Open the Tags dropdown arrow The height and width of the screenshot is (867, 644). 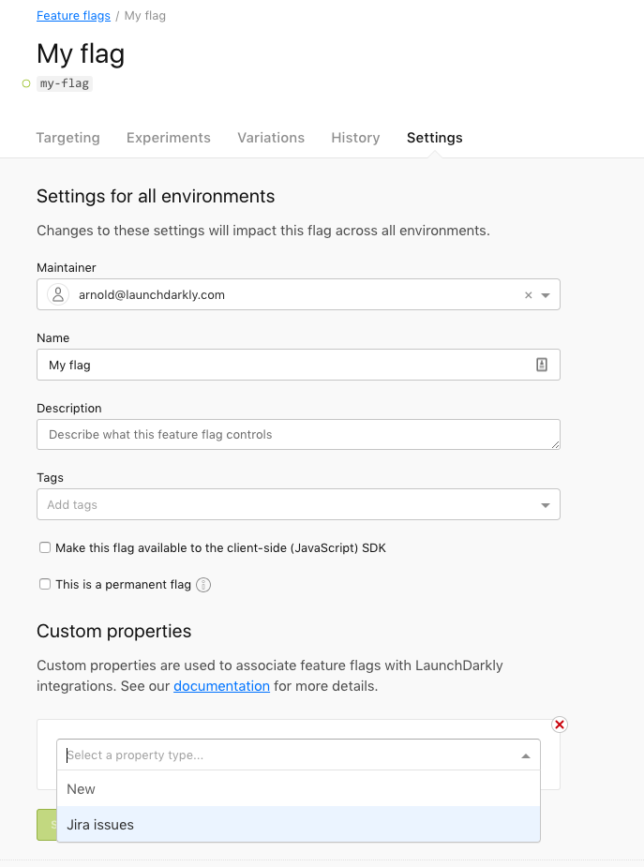pos(546,505)
